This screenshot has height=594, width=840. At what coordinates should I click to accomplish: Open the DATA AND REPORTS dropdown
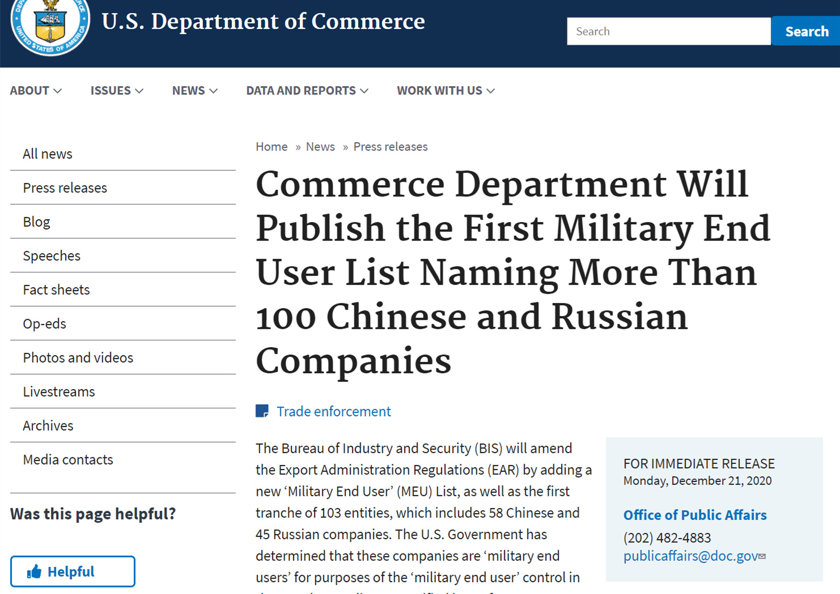(307, 91)
